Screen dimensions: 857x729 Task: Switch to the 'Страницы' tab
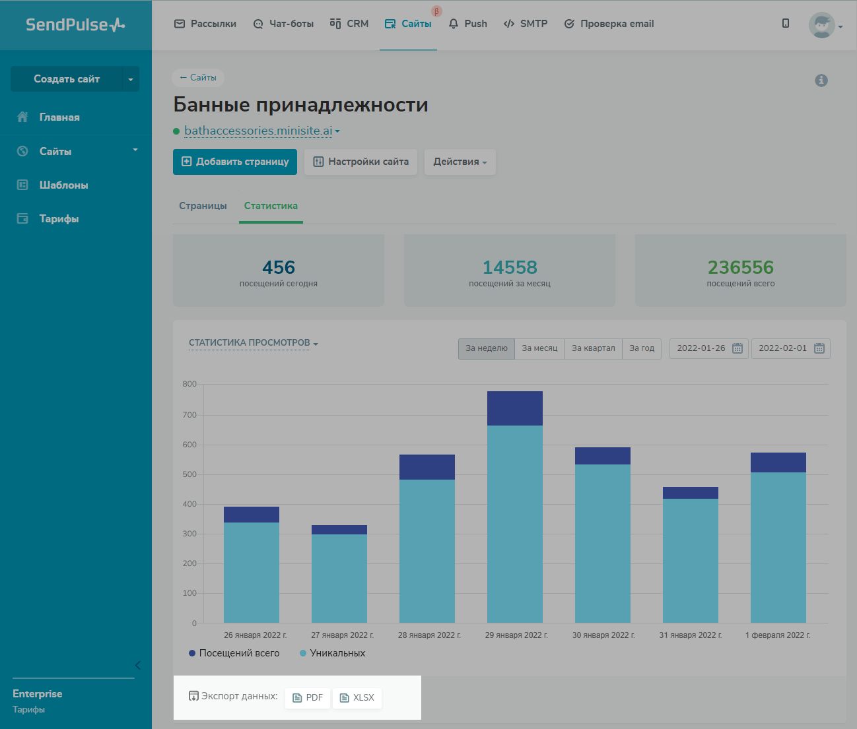point(203,206)
